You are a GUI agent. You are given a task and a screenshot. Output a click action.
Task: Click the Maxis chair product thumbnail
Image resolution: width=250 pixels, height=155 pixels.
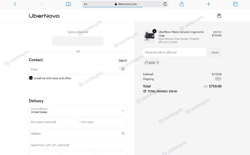pyautogui.click(x=149, y=36)
